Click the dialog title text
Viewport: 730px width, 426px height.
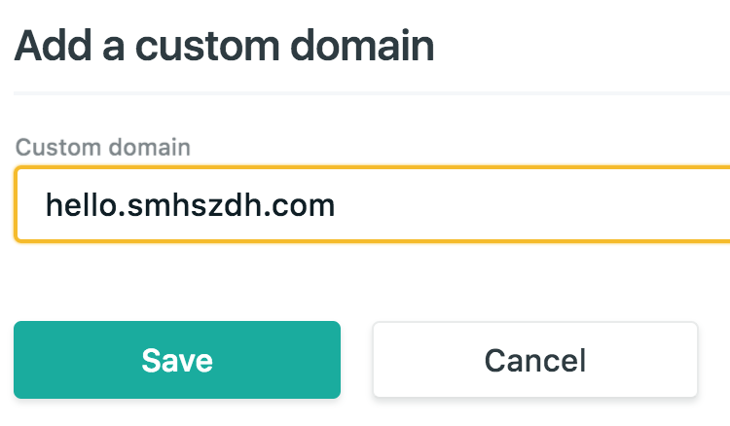(x=224, y=46)
